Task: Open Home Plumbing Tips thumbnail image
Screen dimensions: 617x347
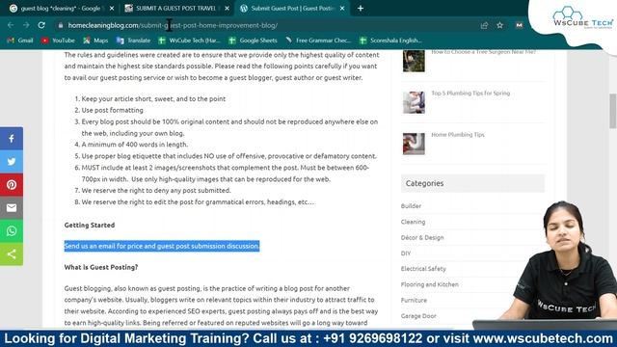Action: coord(414,144)
